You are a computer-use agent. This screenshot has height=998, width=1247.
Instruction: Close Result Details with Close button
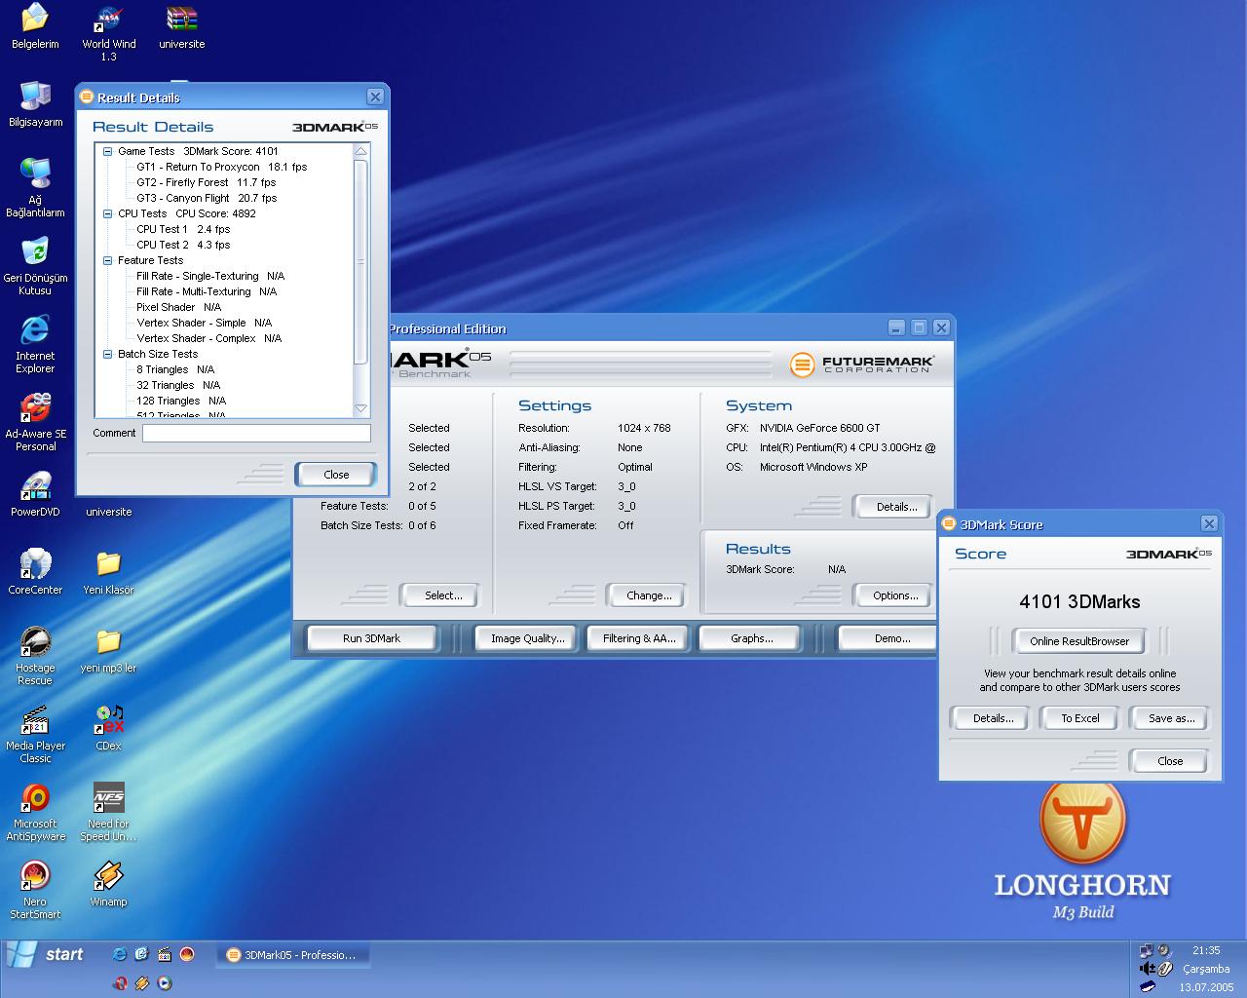336,475
